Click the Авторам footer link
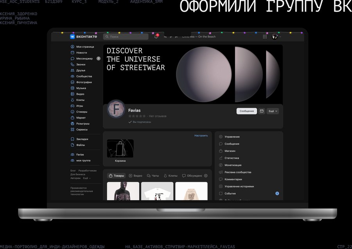Image resolution: width=352 pixels, height=249 pixels. click(x=75, y=178)
